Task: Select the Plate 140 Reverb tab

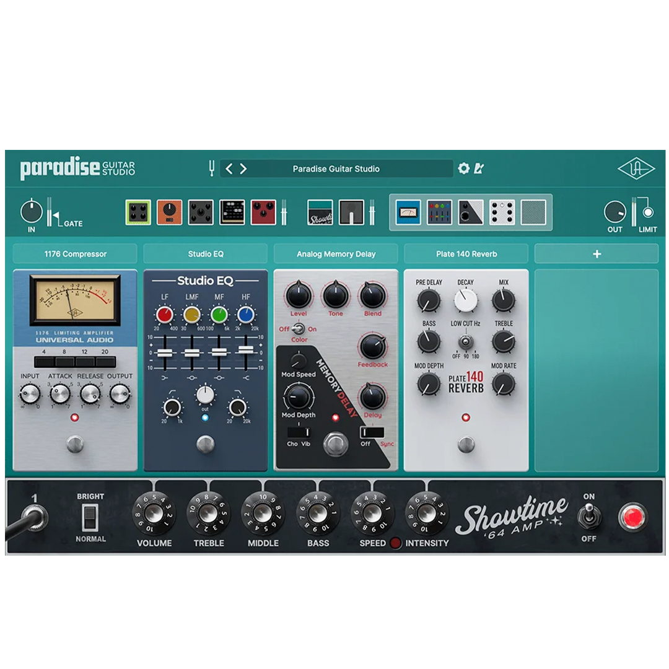Action: pos(466,254)
